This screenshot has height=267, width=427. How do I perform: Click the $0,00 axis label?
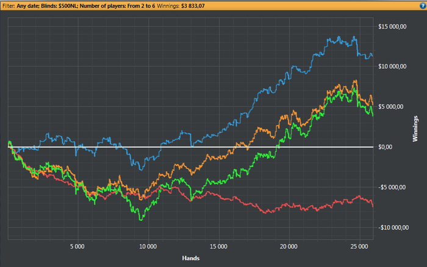pos(386,147)
